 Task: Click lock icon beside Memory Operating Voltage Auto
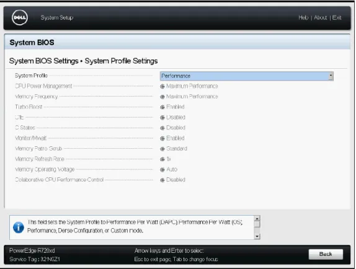[162, 170]
